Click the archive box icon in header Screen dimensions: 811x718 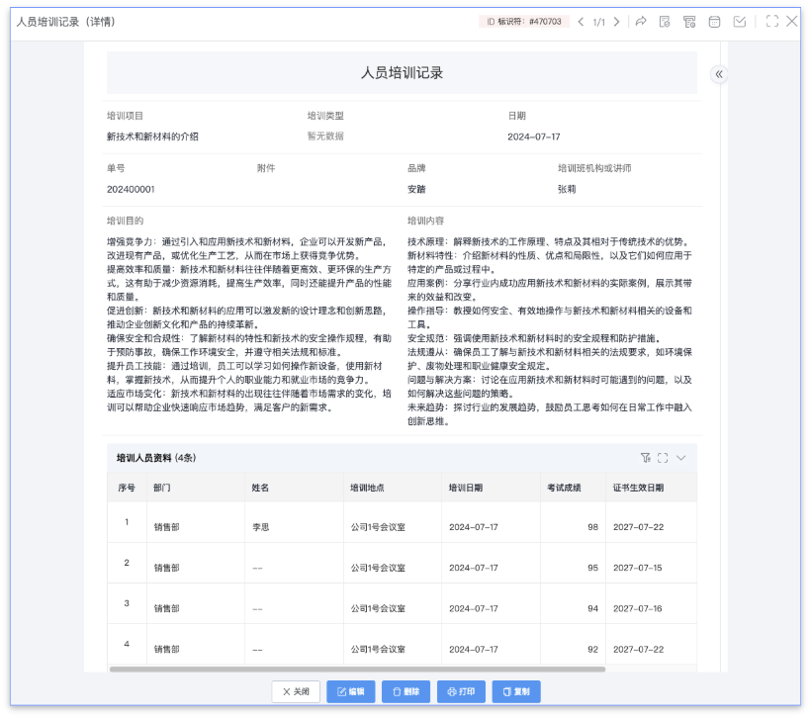tap(689, 22)
